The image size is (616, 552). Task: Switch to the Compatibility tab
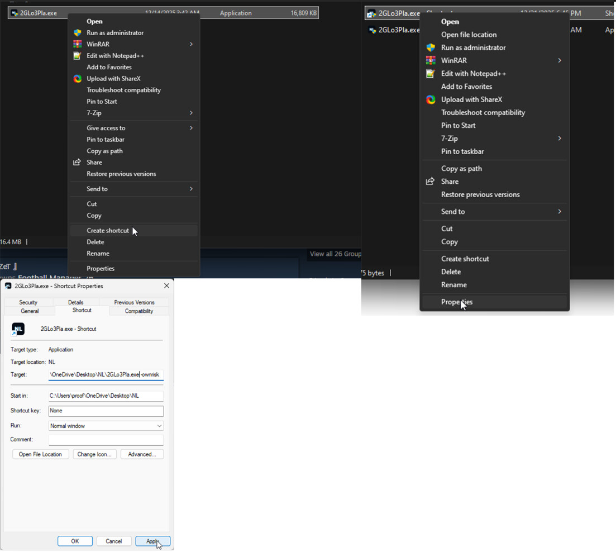(x=139, y=311)
